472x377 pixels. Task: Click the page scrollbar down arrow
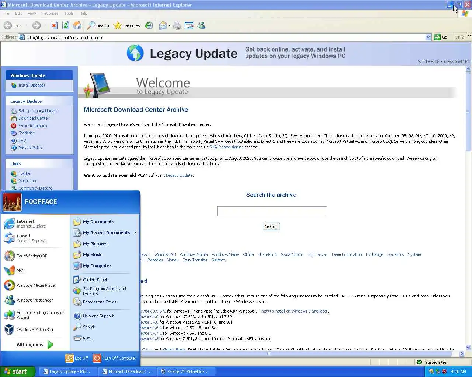[x=468, y=347]
